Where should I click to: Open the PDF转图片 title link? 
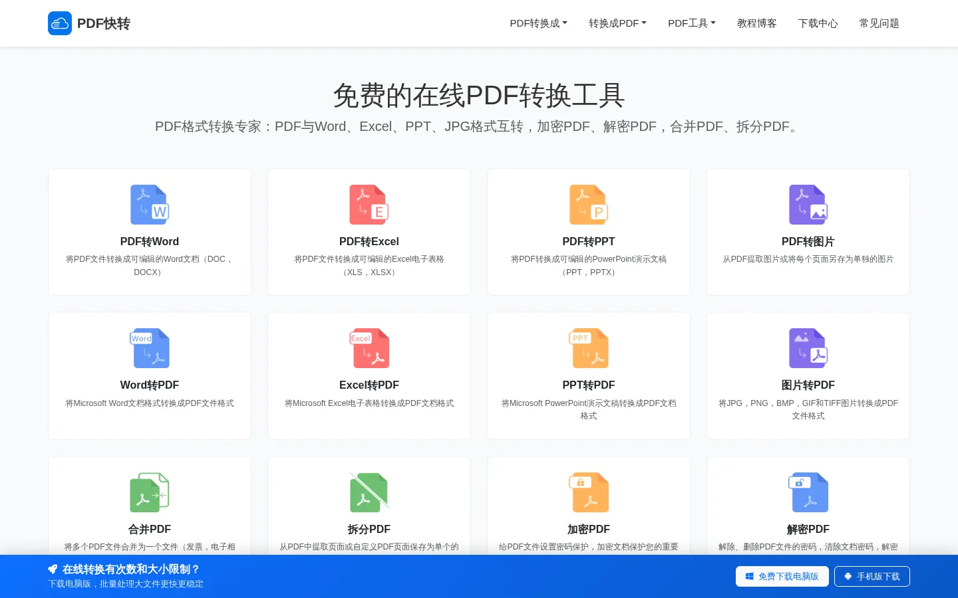pyautogui.click(x=808, y=241)
